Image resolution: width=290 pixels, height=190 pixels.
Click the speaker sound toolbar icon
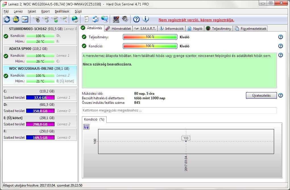[125, 19]
